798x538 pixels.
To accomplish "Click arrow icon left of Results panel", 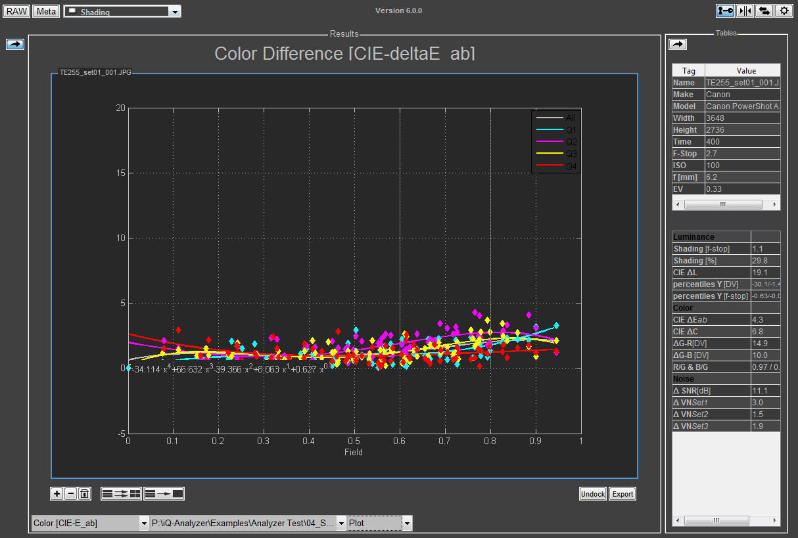I will click(15, 44).
